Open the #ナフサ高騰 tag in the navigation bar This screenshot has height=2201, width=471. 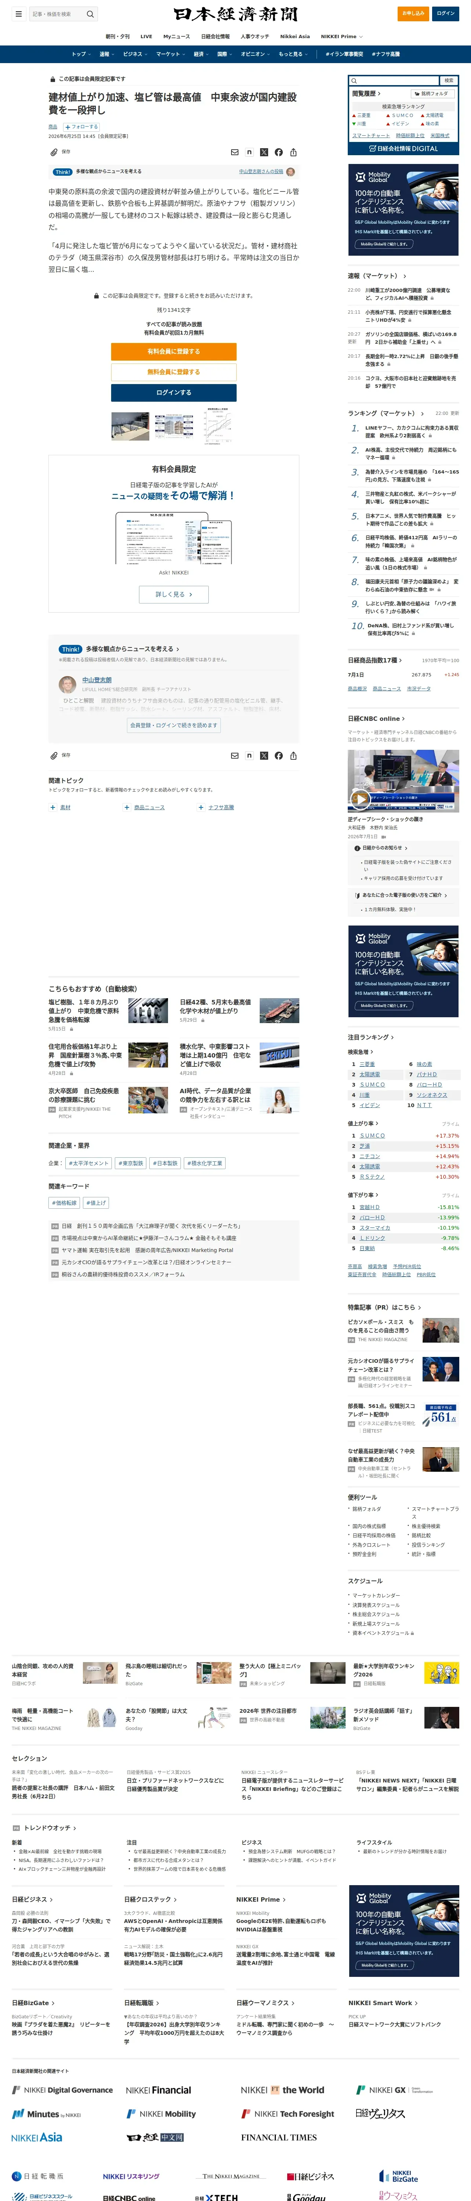(386, 54)
